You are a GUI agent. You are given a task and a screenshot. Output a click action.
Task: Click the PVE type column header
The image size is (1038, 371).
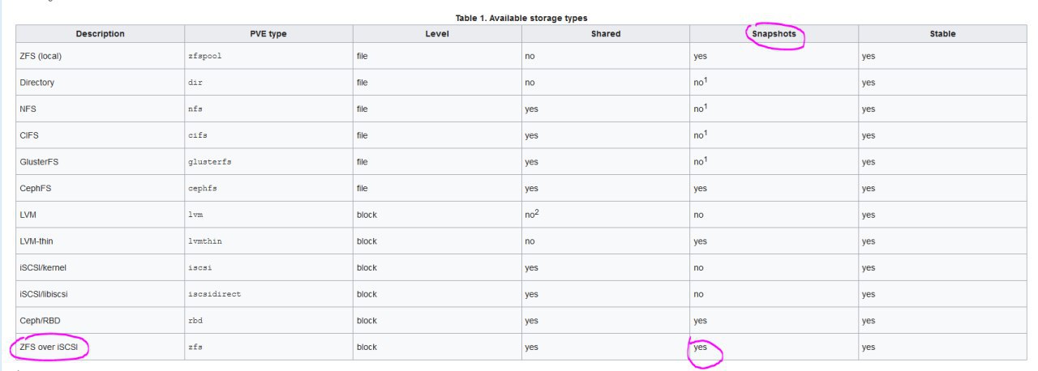pyautogui.click(x=268, y=34)
